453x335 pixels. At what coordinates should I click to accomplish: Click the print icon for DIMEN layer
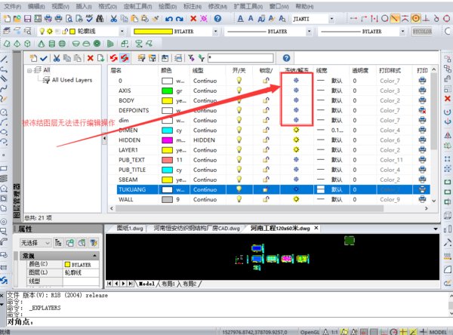click(x=422, y=130)
